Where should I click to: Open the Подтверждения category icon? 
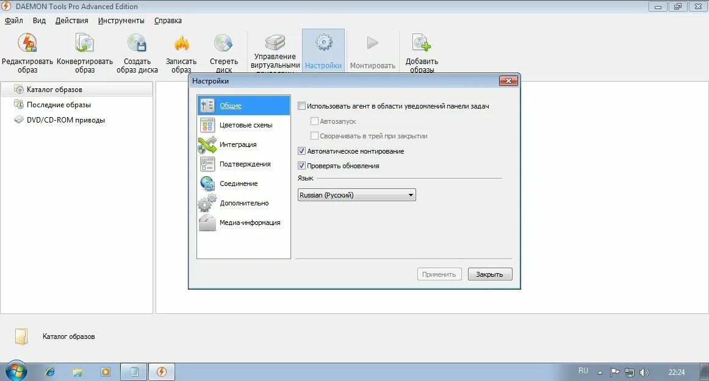point(207,164)
